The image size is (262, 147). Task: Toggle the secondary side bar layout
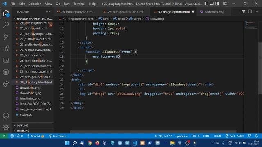[x=217, y=4]
